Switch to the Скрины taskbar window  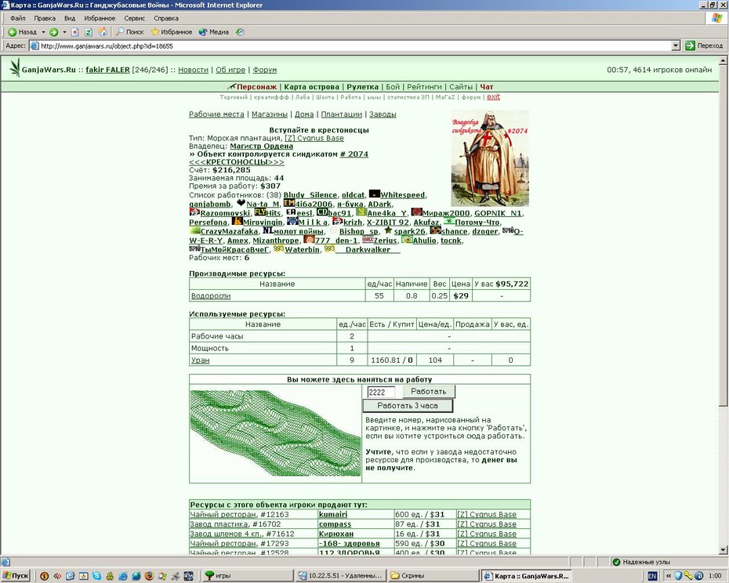pyautogui.click(x=433, y=576)
